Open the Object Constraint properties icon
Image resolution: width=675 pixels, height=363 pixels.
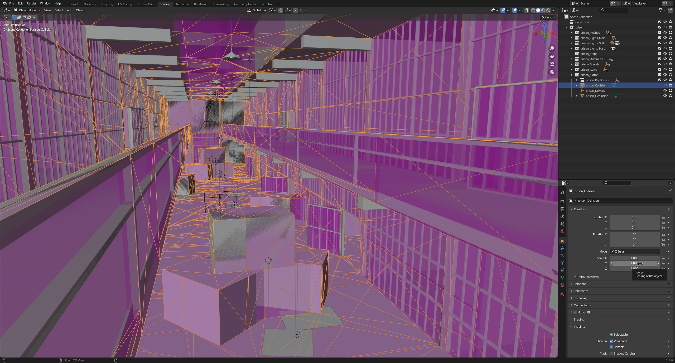(562, 270)
